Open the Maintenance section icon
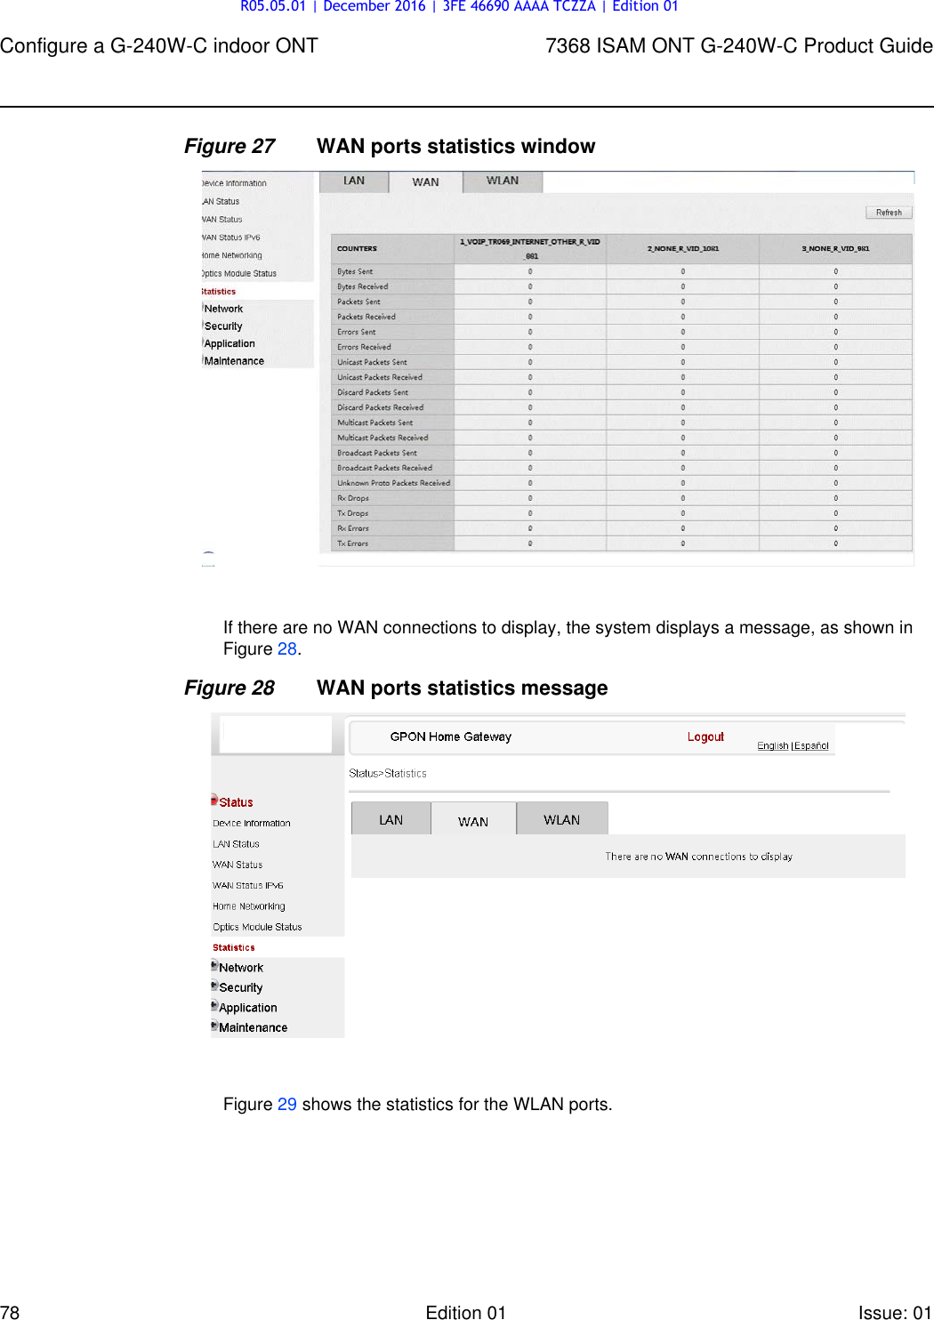 213,1026
